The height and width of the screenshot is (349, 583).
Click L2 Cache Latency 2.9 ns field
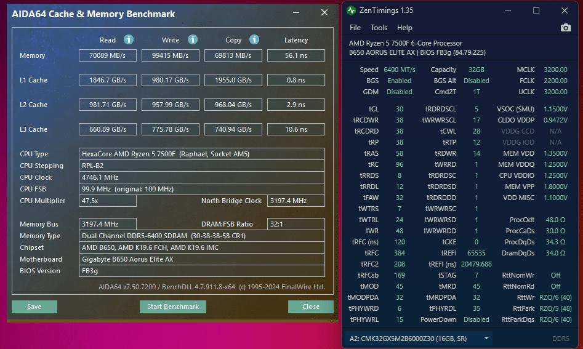[x=296, y=105]
